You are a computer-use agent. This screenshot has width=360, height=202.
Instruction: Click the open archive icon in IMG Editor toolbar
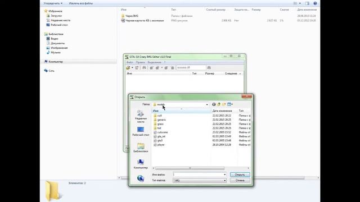pos(128,67)
